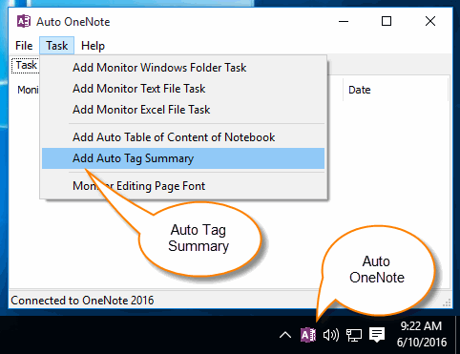Open the File menu
This screenshot has height=354, width=460.
click(x=24, y=46)
